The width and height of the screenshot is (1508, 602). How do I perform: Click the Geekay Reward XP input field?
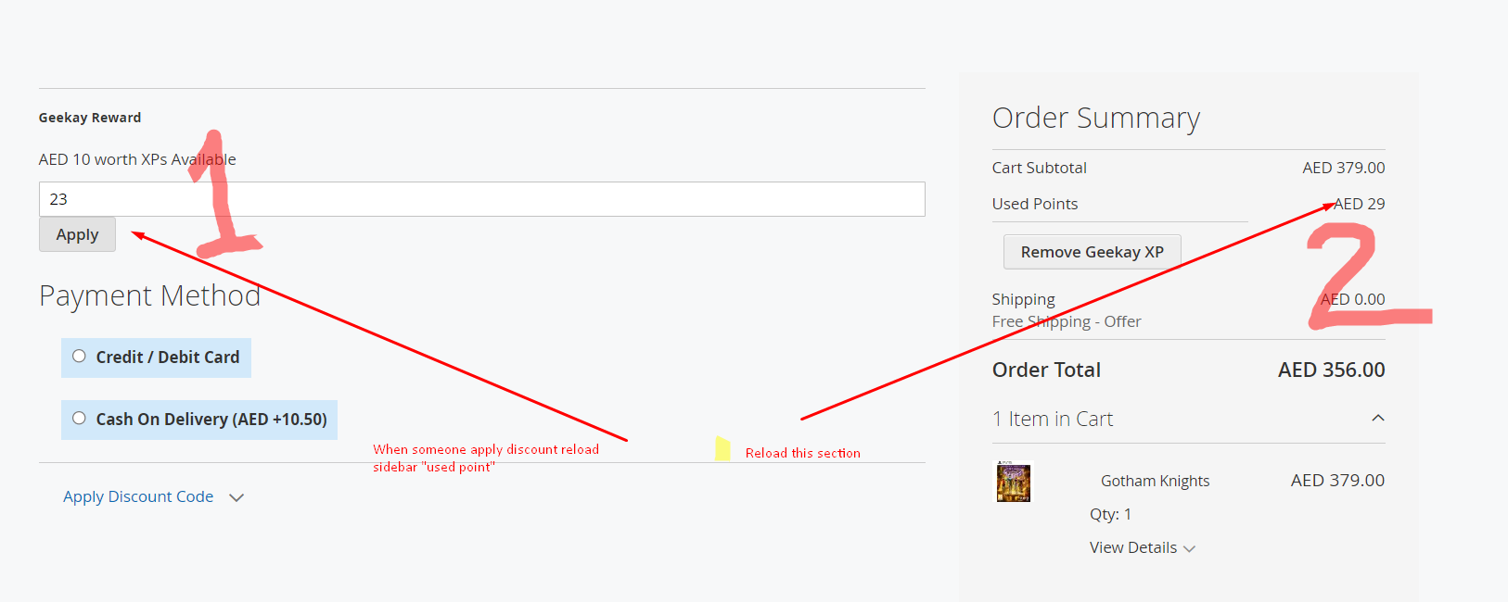point(481,199)
